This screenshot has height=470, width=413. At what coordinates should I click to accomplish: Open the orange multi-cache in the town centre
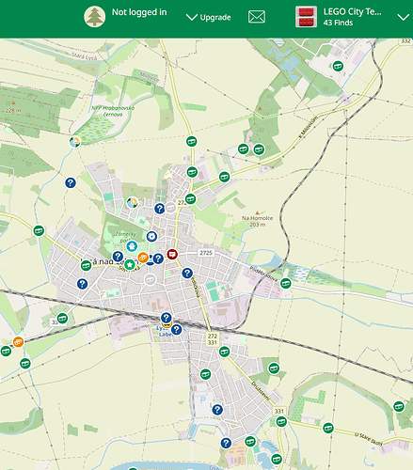(143, 258)
